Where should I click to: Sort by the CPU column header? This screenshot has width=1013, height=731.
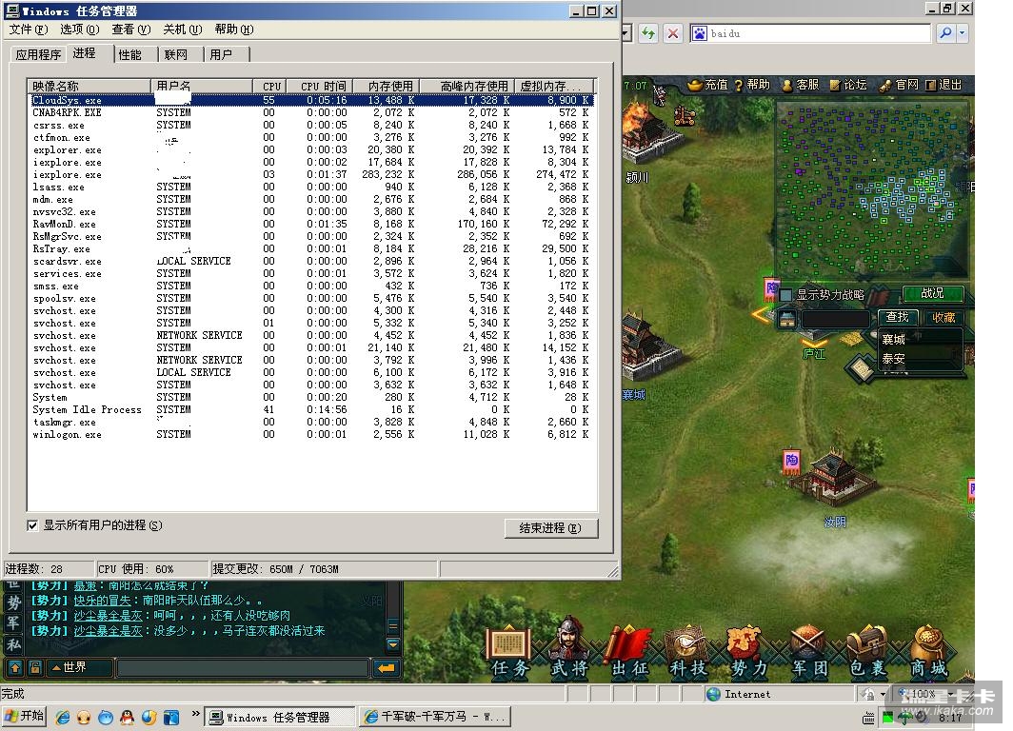coord(270,86)
